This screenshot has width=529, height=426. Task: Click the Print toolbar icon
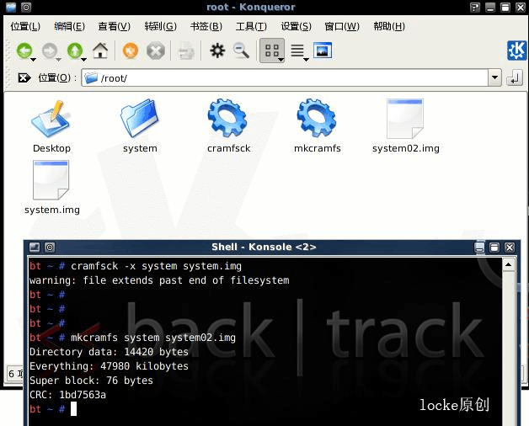pos(186,51)
